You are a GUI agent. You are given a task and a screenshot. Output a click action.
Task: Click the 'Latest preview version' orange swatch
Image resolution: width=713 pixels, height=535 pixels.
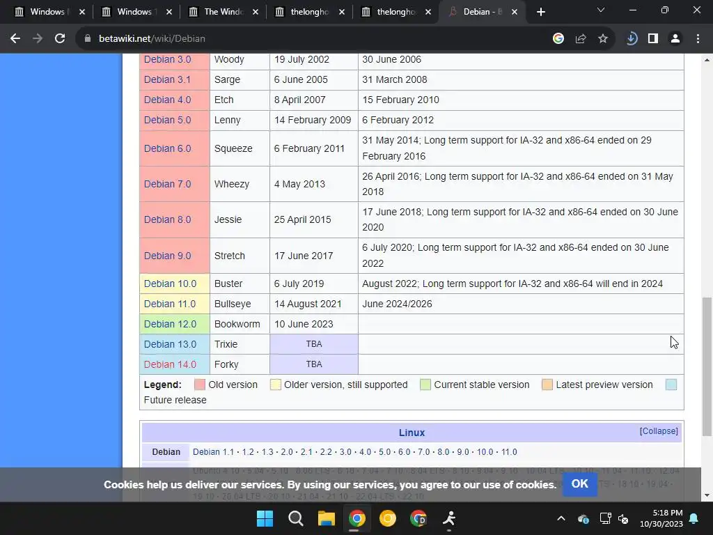[x=547, y=385]
